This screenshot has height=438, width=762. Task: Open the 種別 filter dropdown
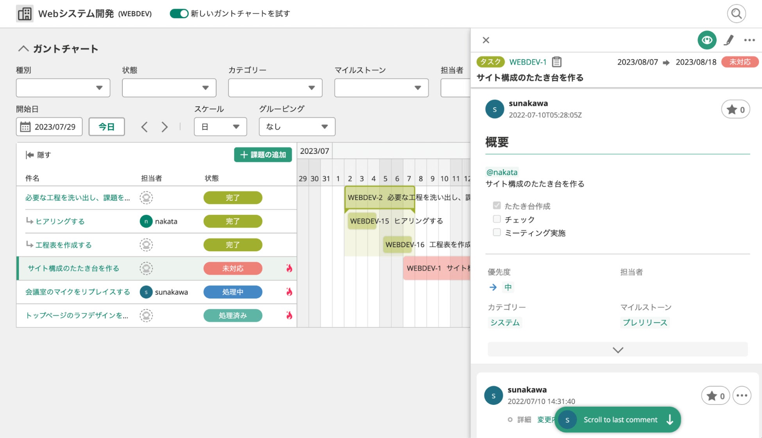pos(63,88)
